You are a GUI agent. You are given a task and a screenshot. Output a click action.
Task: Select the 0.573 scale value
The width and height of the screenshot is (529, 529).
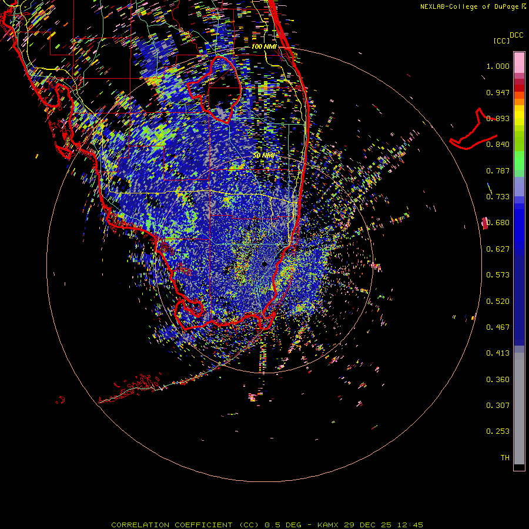point(498,275)
